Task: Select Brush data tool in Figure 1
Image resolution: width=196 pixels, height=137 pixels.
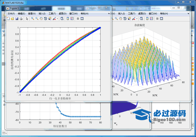Action: 54,19
